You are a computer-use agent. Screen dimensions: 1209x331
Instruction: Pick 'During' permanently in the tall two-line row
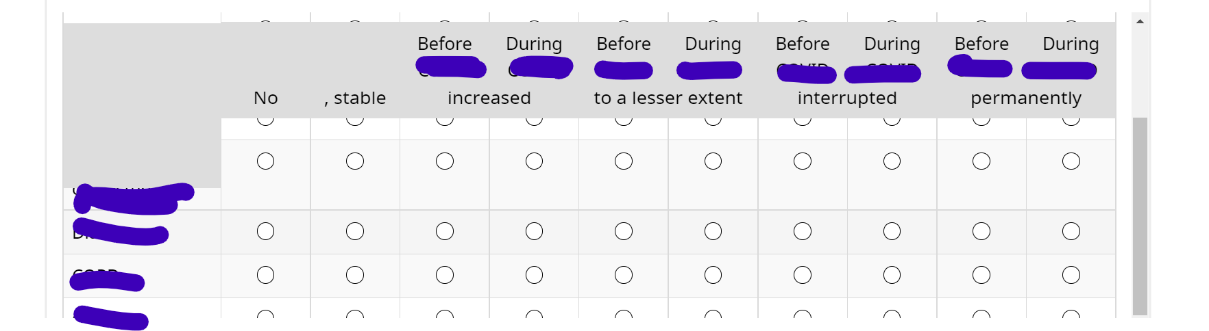coord(1071,161)
